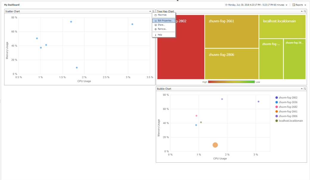Image resolution: width=310 pixels, height=180 pixels.
Task: Click the large orange bubble in Bubble Chart
Action: coord(215,145)
